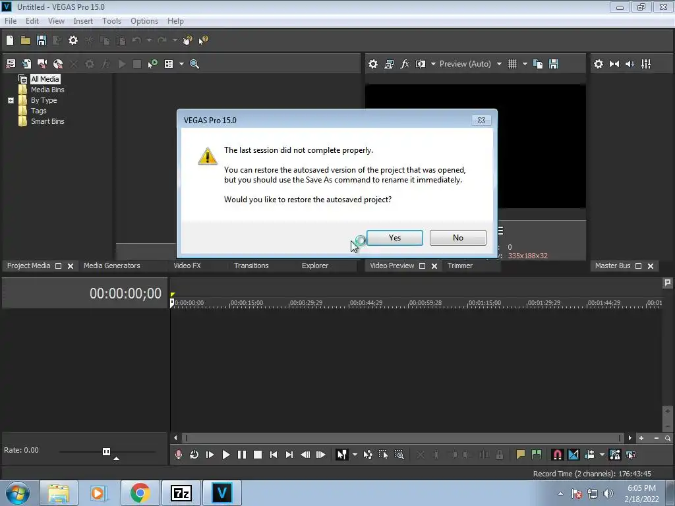Screen dimensions: 675x506
Task: Toggle Enable Snapping magnet button
Action: click(x=557, y=455)
